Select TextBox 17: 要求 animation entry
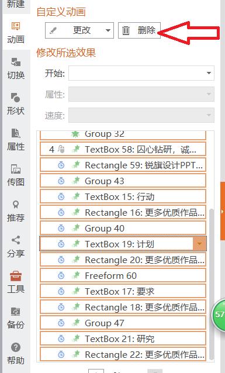Image resolution: width=225 pixels, height=373 pixels. coord(123,291)
